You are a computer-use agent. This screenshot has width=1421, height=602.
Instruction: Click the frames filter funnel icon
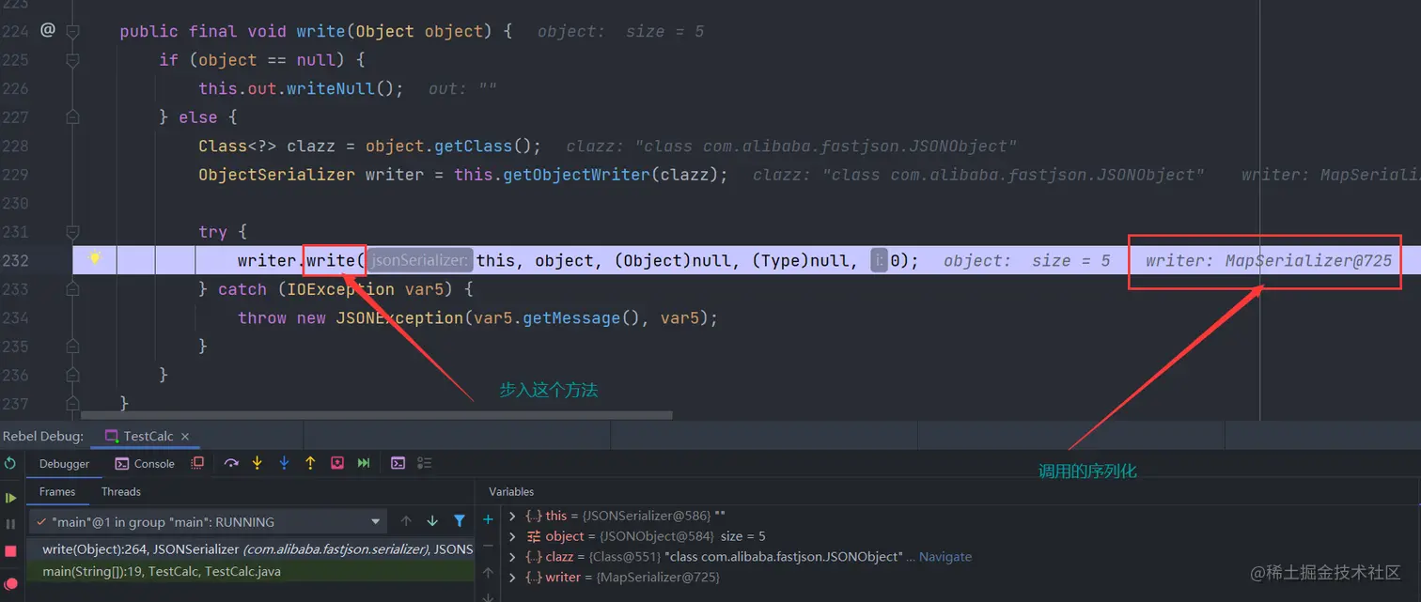click(x=460, y=521)
